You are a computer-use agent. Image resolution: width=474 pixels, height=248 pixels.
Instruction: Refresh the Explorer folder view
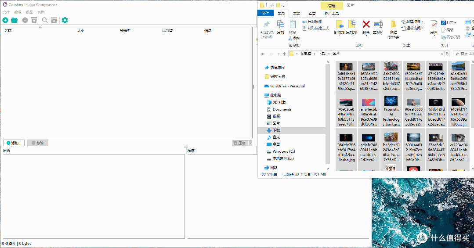[x=447, y=54]
